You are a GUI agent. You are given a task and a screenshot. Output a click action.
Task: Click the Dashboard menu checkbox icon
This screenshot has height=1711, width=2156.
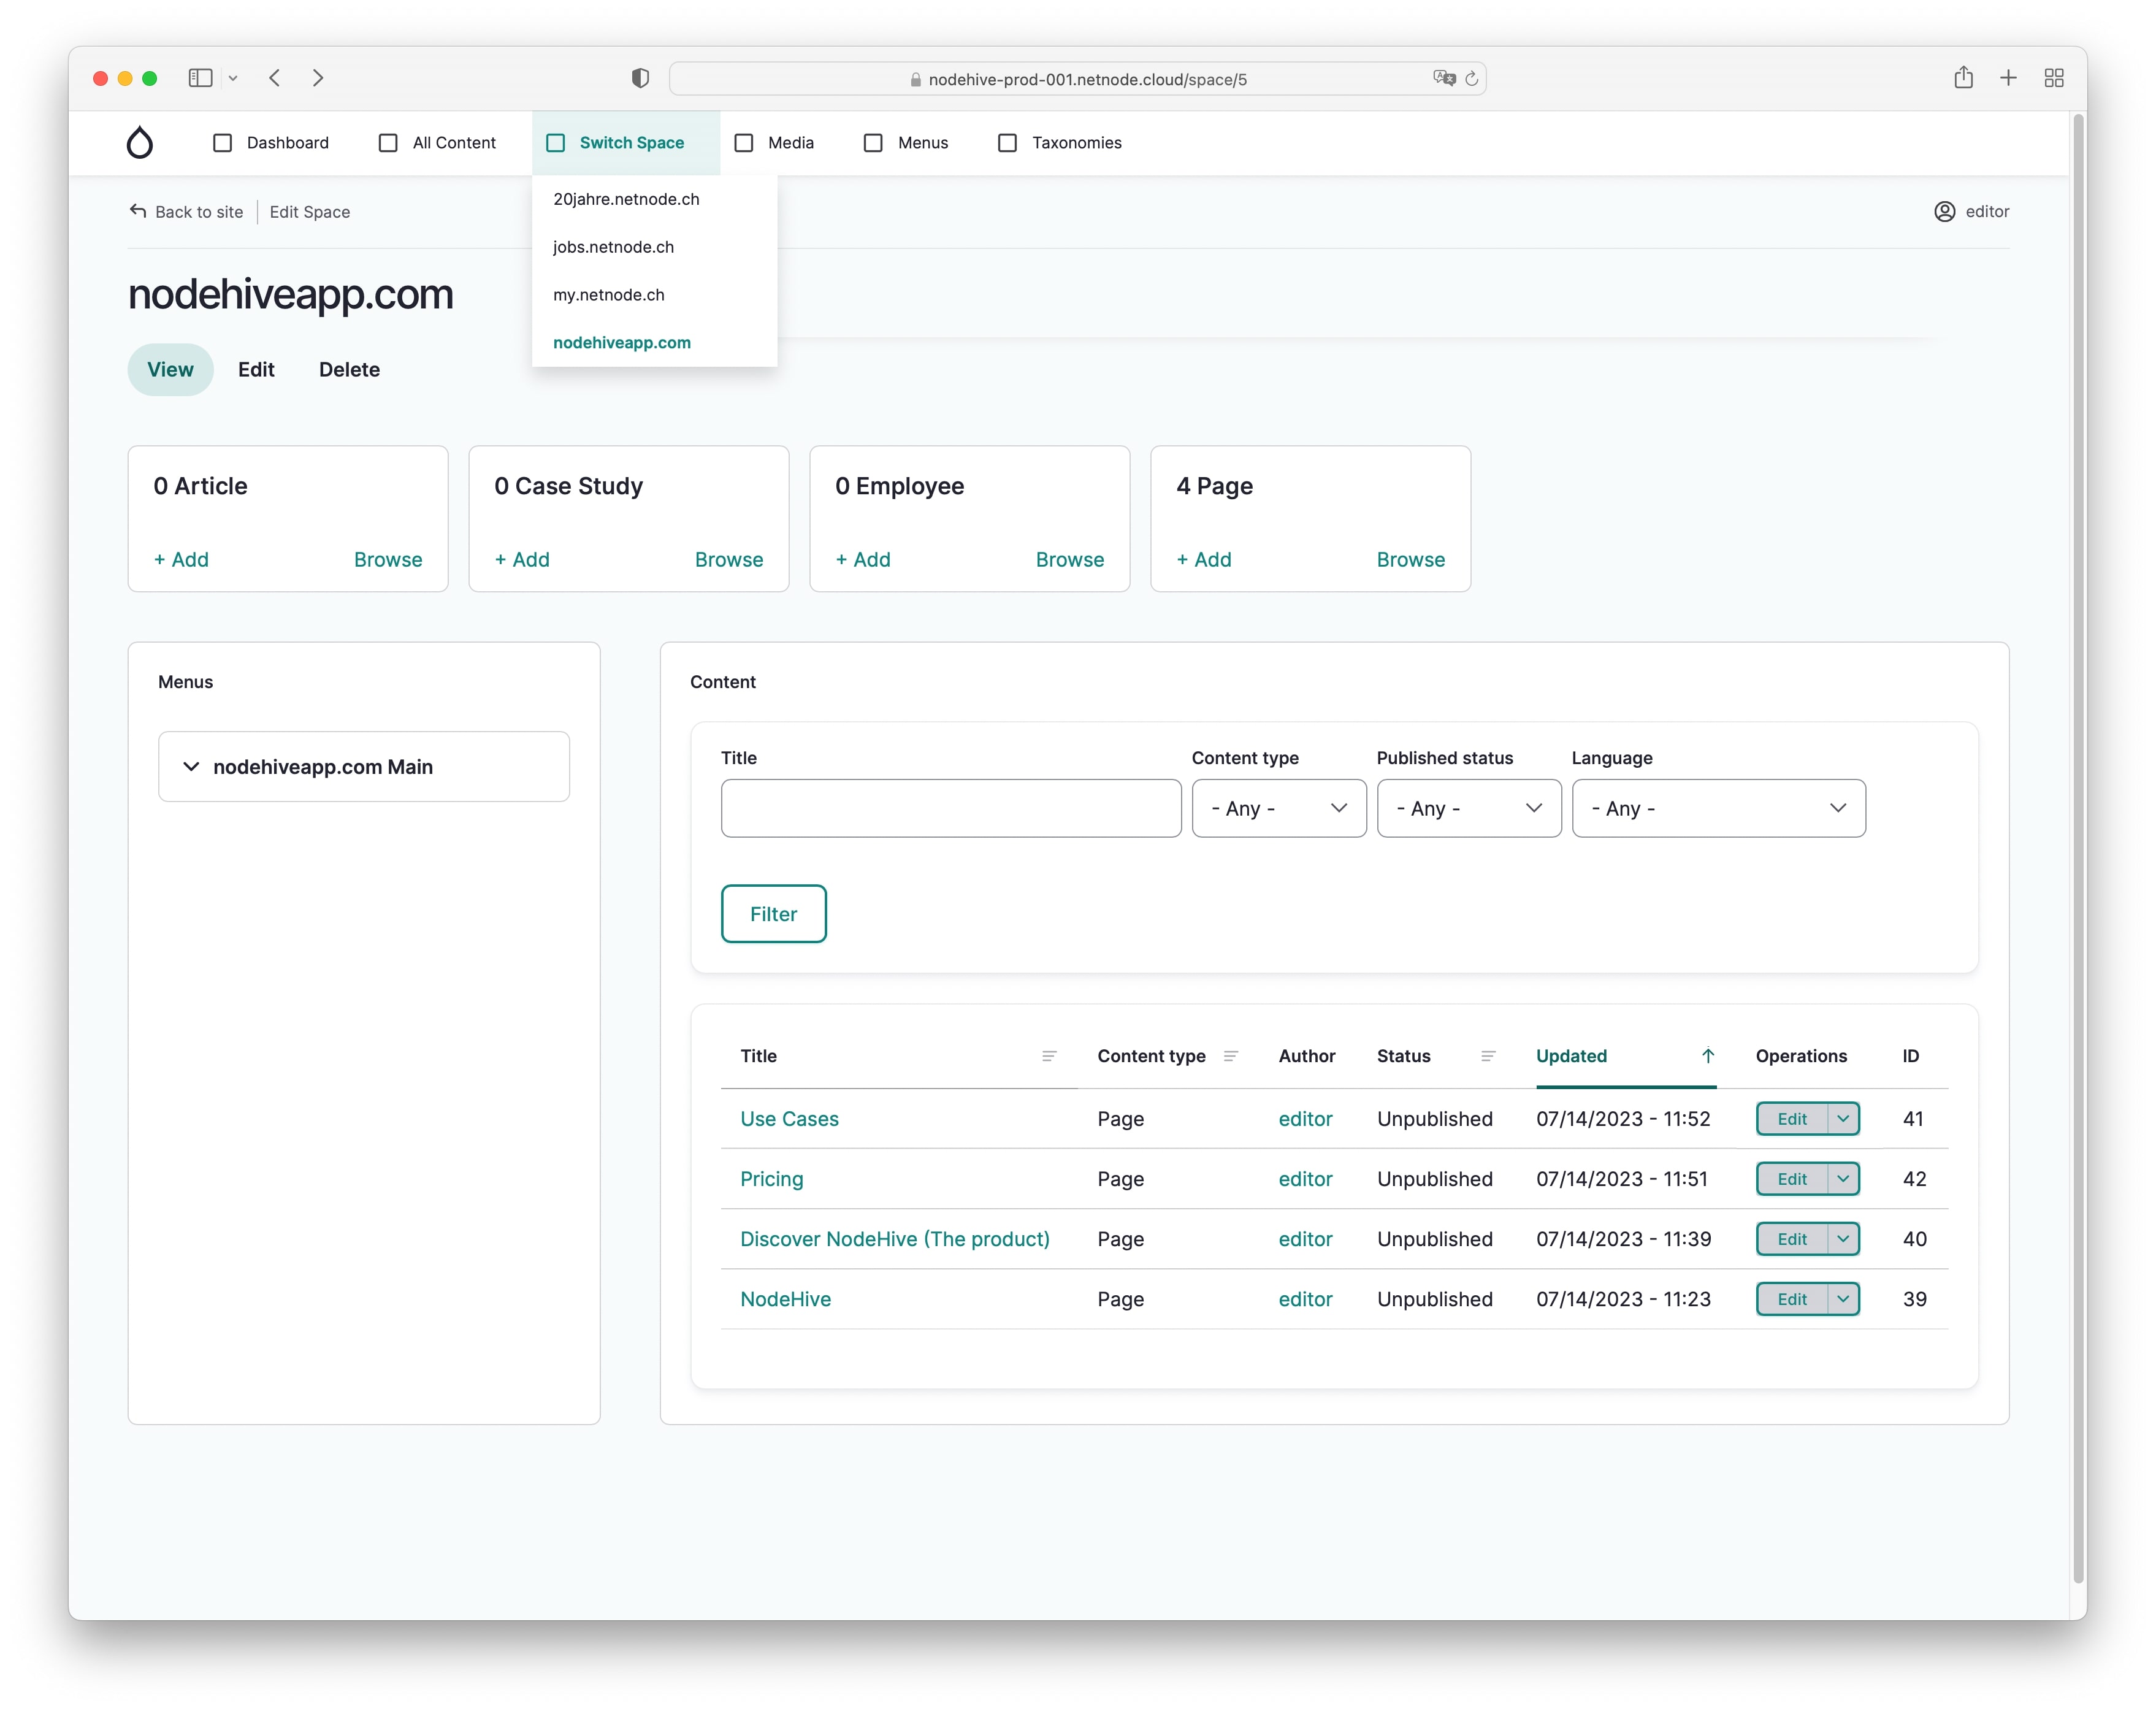click(223, 143)
